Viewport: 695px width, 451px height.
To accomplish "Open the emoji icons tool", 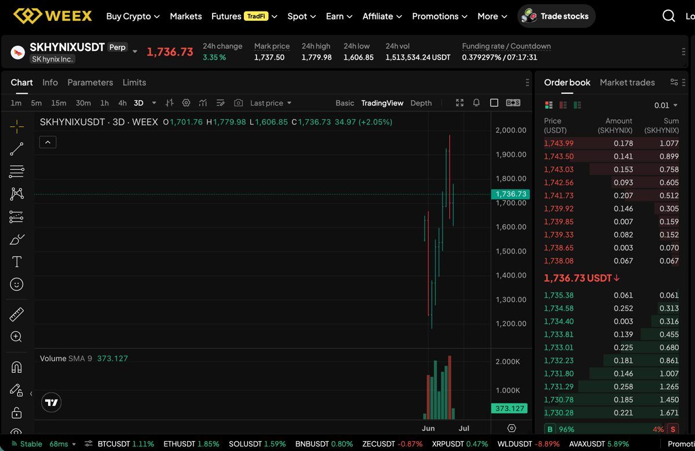I will coord(17,284).
